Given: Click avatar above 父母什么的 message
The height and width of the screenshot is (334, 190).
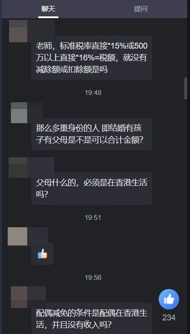Looking at the screenshot, I should click(18, 167).
